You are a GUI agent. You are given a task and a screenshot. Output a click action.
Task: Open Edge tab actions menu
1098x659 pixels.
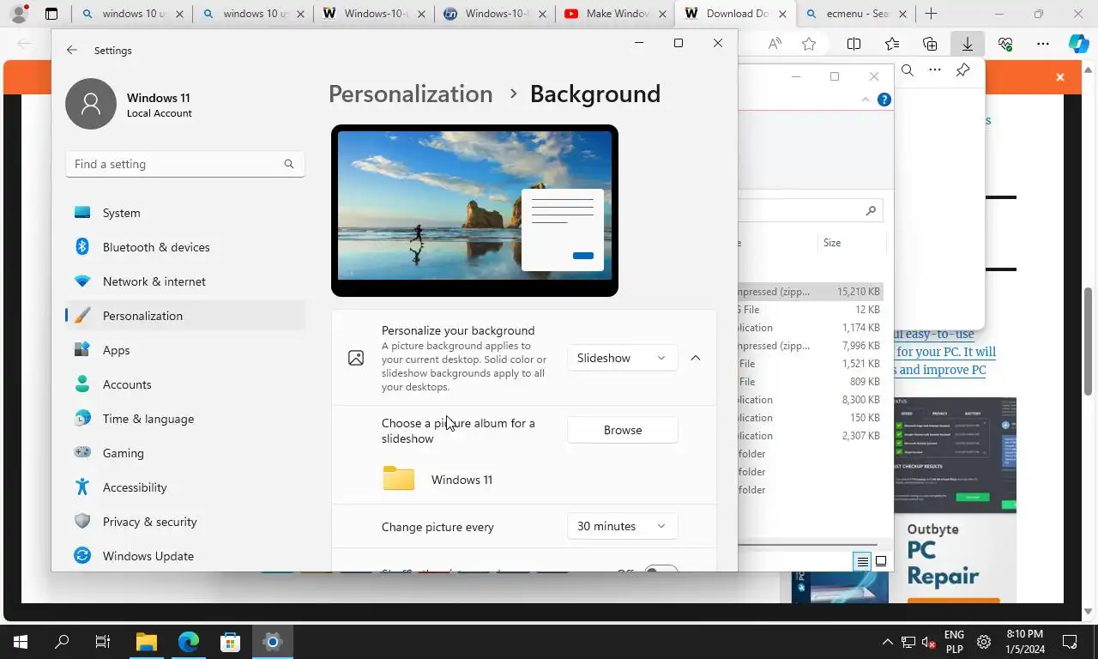point(51,14)
